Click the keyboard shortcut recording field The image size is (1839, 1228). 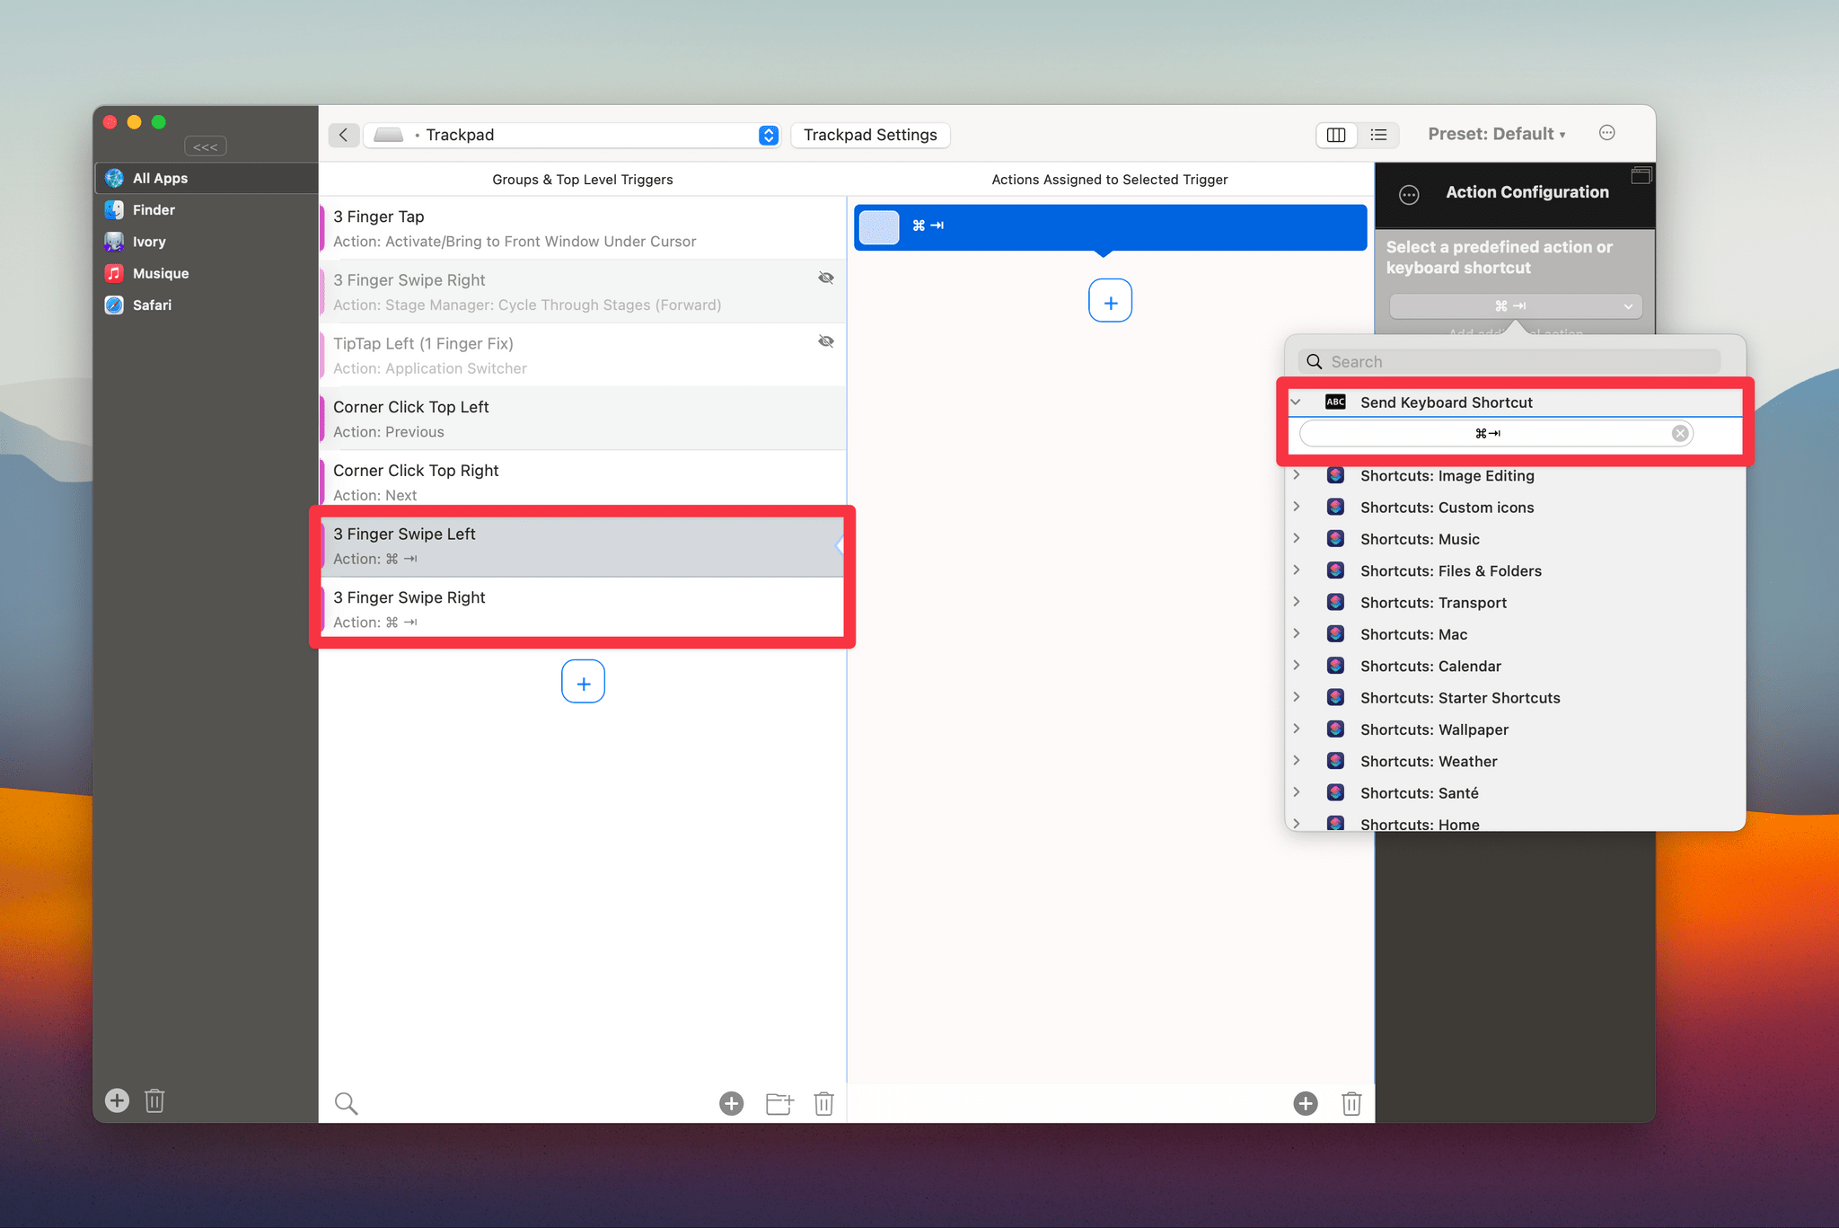coord(1495,433)
